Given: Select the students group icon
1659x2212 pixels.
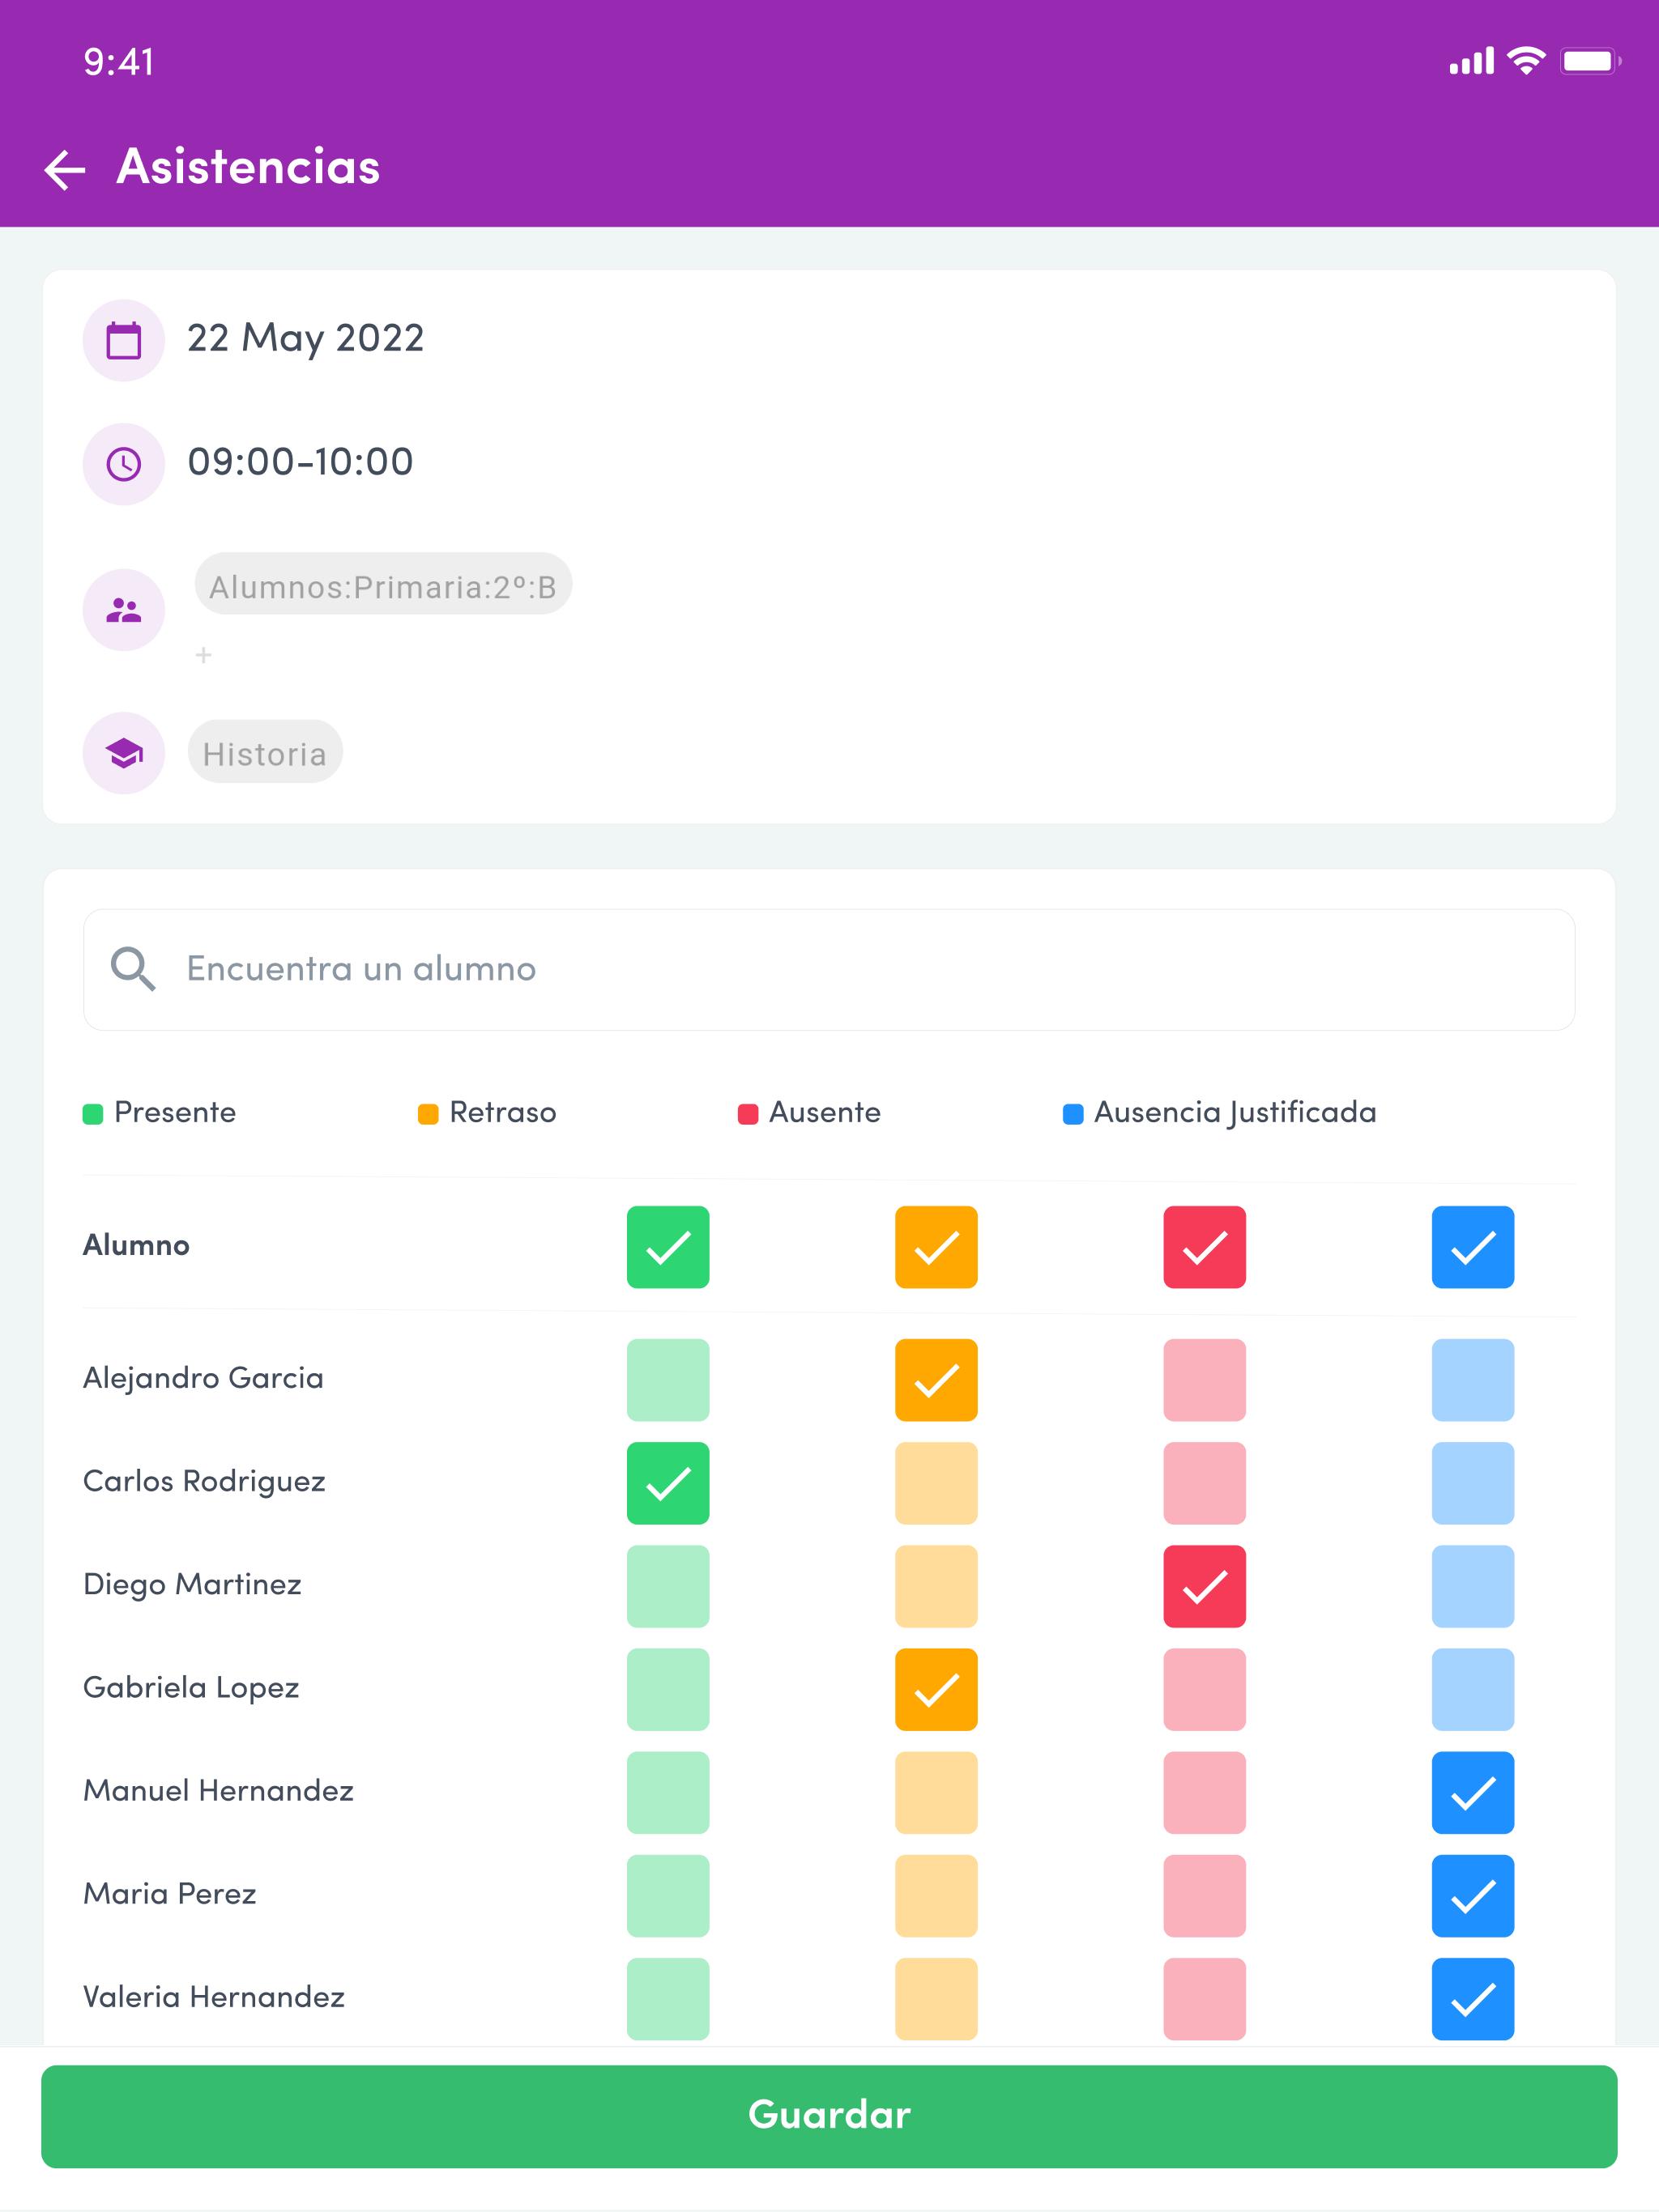Looking at the screenshot, I should [x=123, y=610].
